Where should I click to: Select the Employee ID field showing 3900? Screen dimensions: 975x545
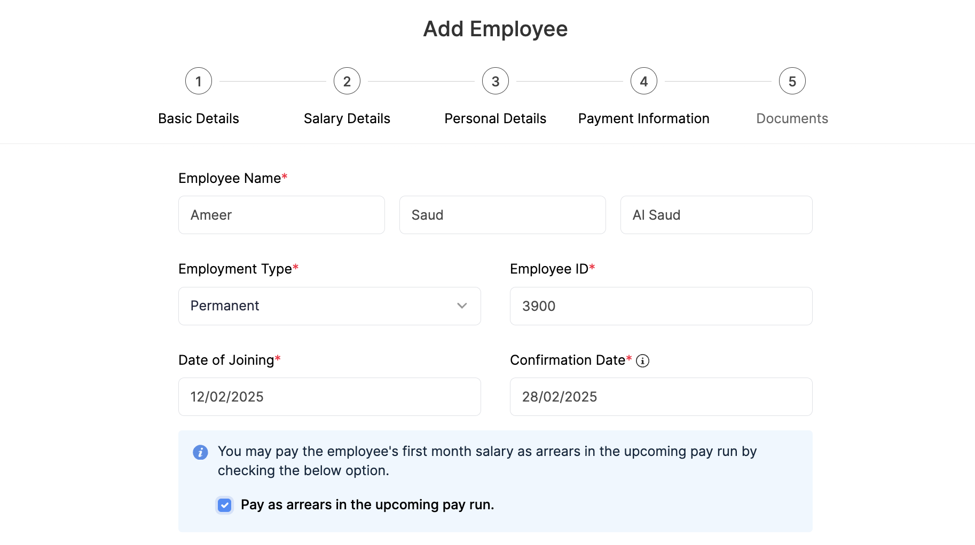(x=661, y=306)
